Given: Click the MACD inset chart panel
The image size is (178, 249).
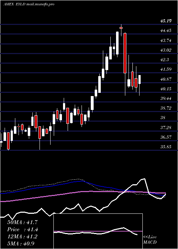Looking at the screenshot, I should tap(98, 231).
